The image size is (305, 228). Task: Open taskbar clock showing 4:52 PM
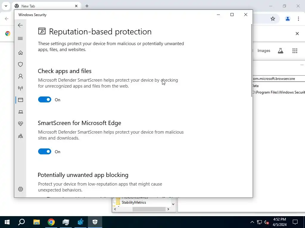(x=279, y=222)
